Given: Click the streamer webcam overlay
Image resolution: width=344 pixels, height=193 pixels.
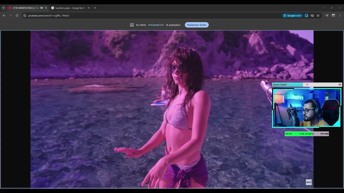Looking at the screenshot, I should (307, 108).
